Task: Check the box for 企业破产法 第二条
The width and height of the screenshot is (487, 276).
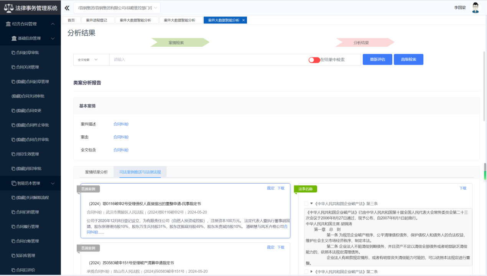Action: tap(306, 272)
